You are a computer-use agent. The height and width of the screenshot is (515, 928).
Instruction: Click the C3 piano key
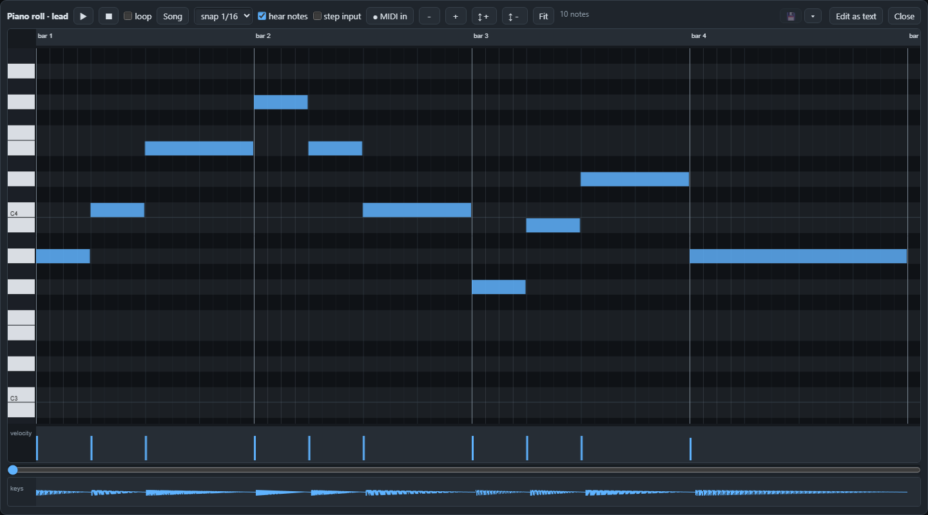pos(21,395)
